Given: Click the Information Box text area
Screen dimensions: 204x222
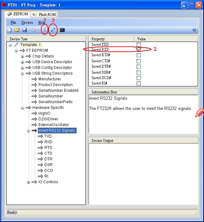Looking at the screenshot, I should (x=143, y=114).
